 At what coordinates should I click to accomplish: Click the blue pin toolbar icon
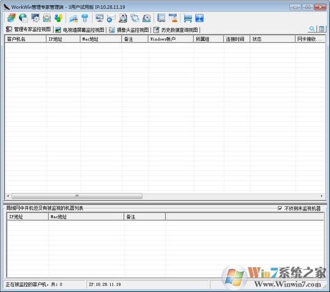(x=85, y=18)
